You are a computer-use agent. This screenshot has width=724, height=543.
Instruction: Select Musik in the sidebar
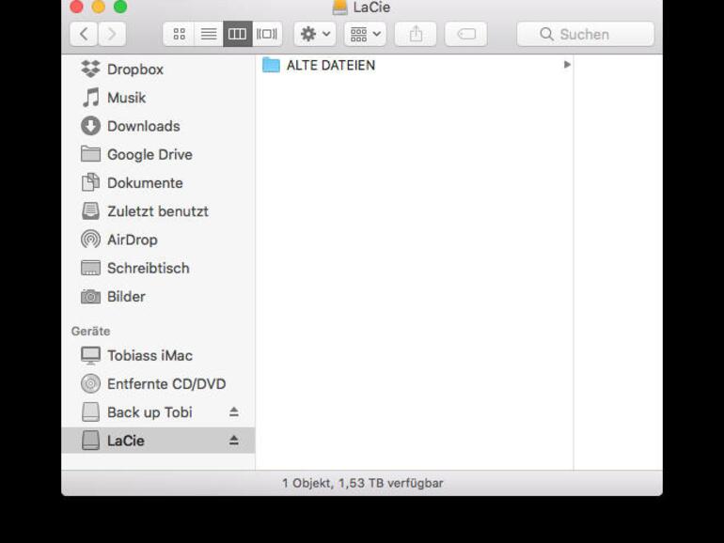click(127, 98)
